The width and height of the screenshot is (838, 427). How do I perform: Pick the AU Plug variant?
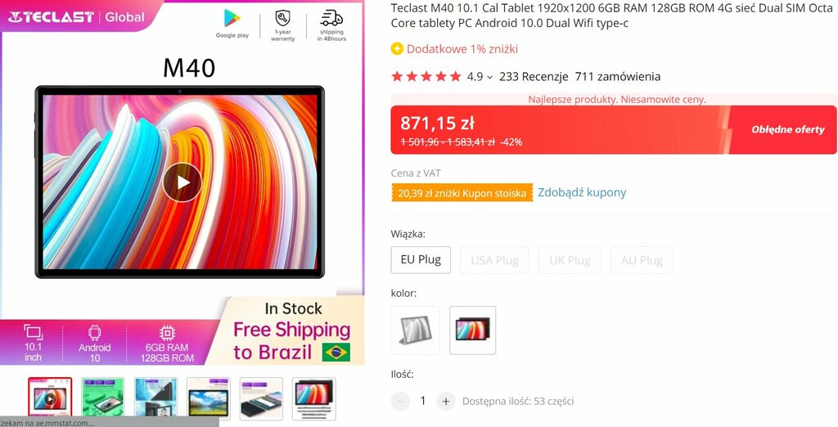pyautogui.click(x=642, y=260)
